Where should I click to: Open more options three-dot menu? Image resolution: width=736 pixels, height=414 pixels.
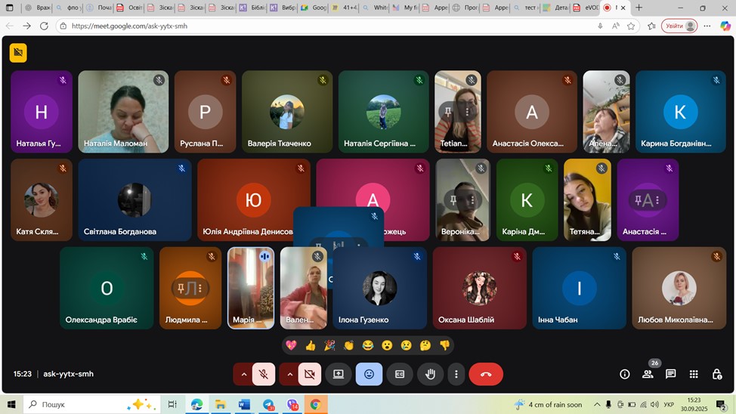[456, 374]
